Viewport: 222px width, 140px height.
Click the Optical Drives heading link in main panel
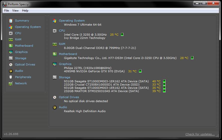(x=69, y=97)
